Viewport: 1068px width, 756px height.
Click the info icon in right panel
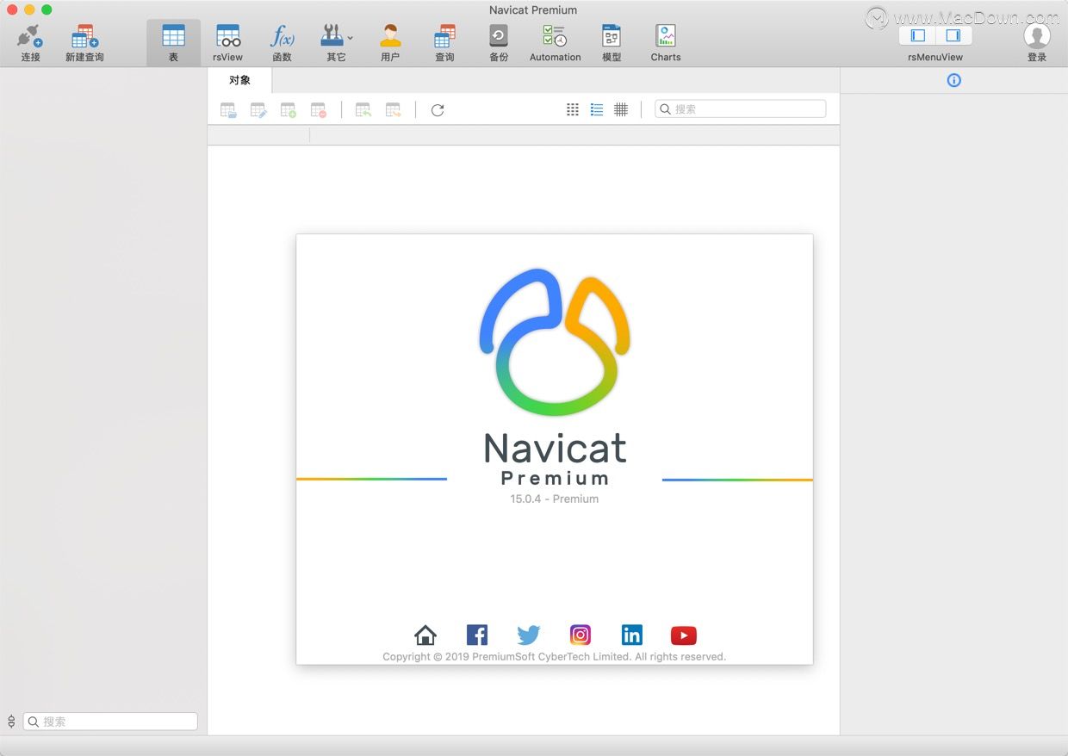[953, 80]
